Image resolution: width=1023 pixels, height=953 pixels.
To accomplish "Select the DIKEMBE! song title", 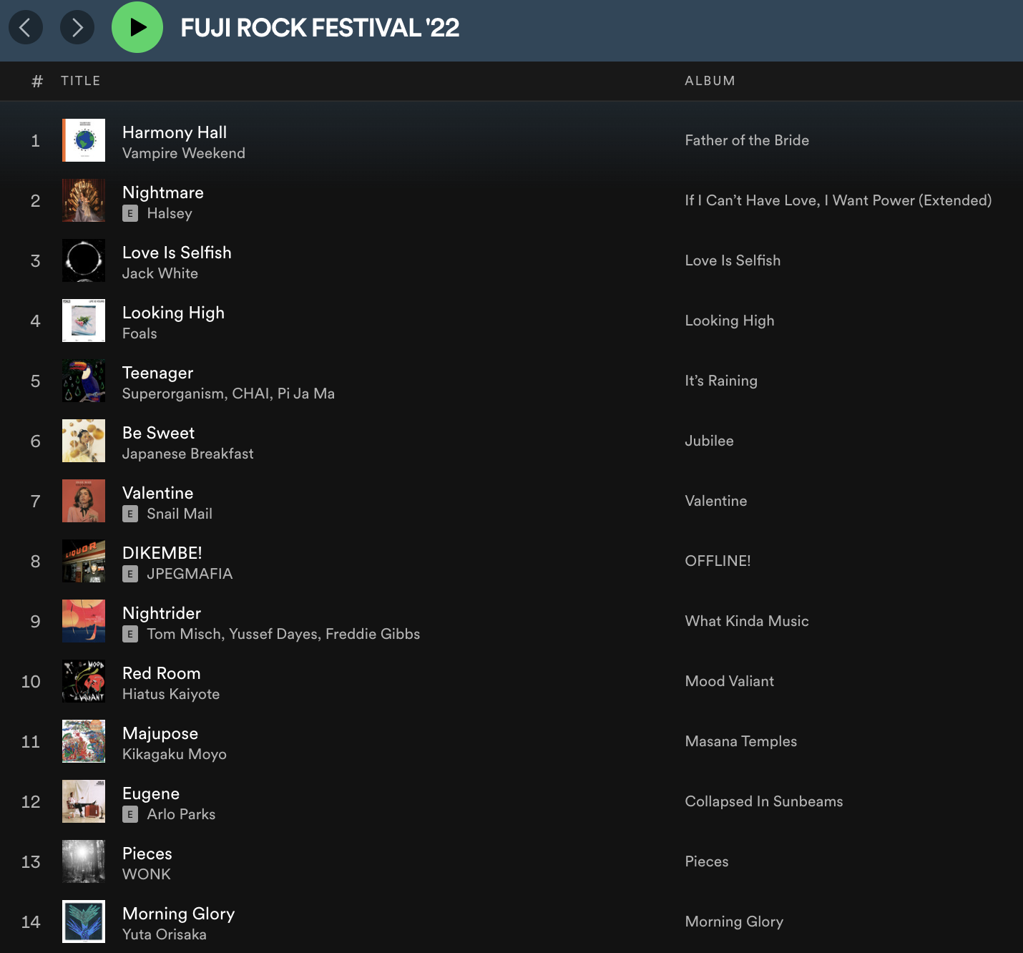I will point(162,553).
